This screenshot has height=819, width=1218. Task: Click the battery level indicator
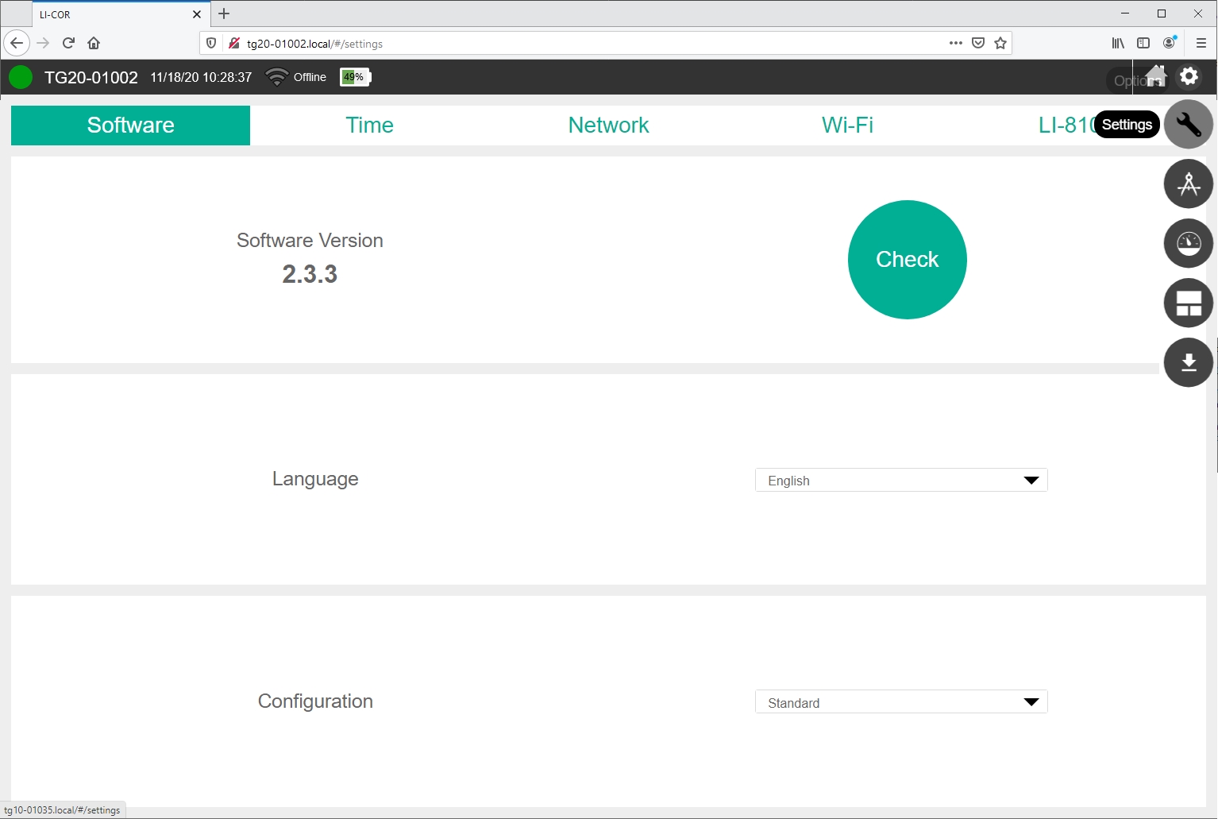tap(355, 77)
